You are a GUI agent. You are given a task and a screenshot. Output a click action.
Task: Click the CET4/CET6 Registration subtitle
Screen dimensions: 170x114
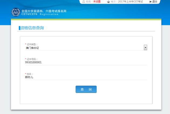click(40, 14)
